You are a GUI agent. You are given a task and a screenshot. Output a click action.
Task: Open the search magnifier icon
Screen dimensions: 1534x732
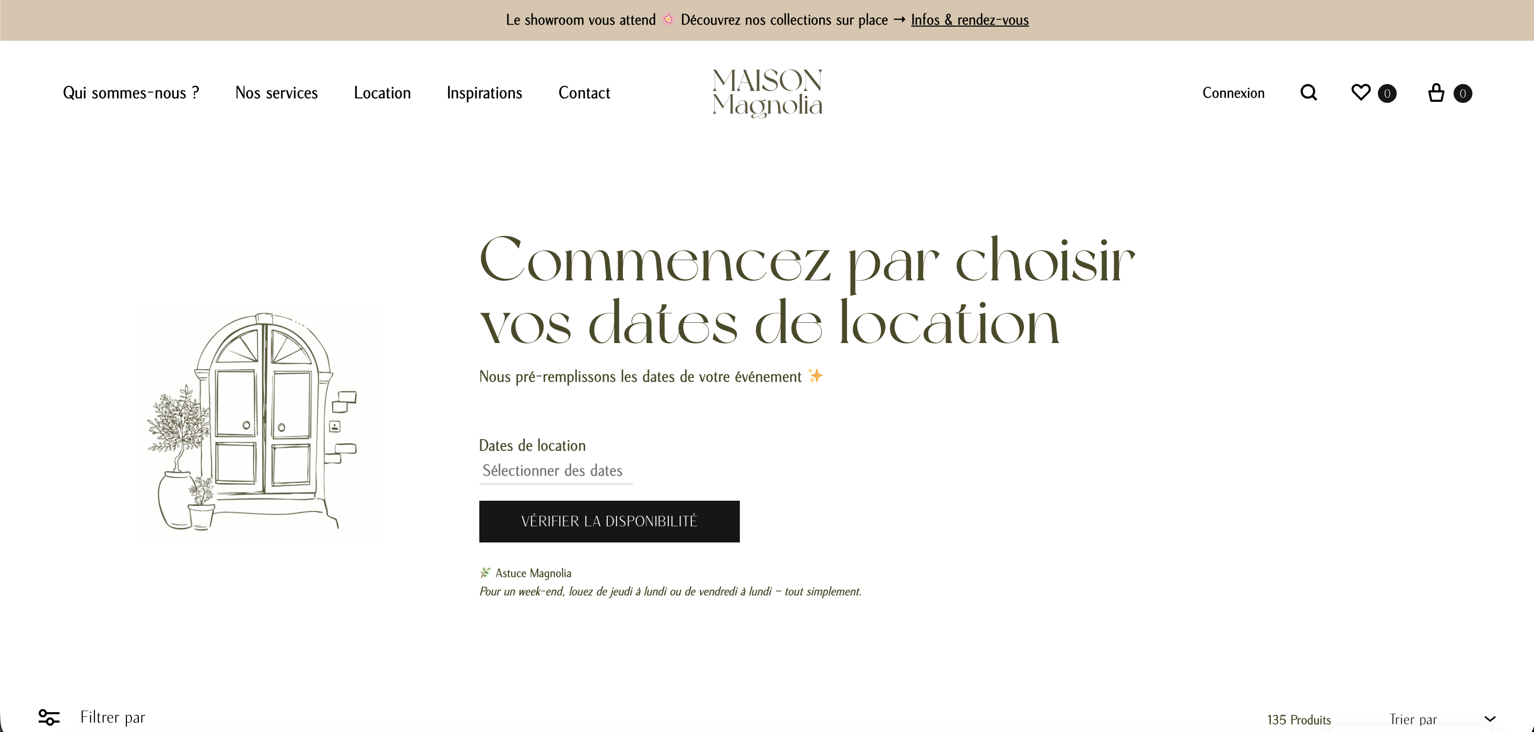coord(1308,93)
